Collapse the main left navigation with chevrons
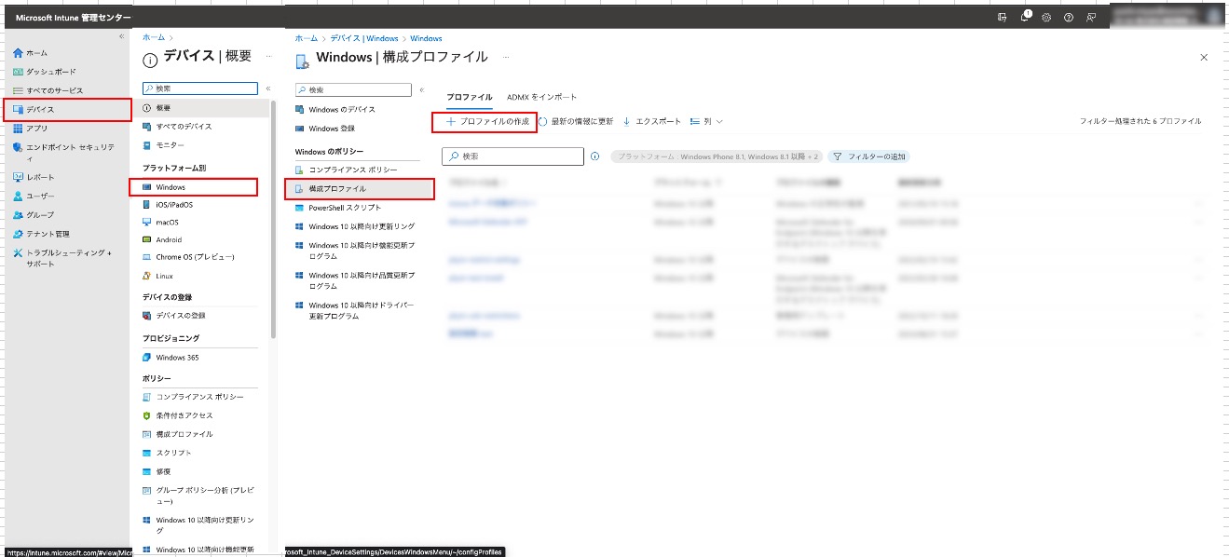Screen dimensions: 1229x557 coord(121,36)
